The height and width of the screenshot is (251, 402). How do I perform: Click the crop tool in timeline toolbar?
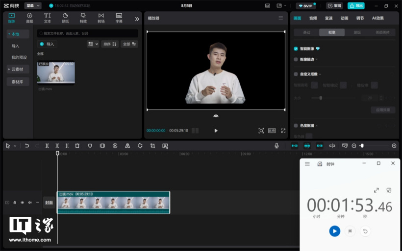click(152, 146)
